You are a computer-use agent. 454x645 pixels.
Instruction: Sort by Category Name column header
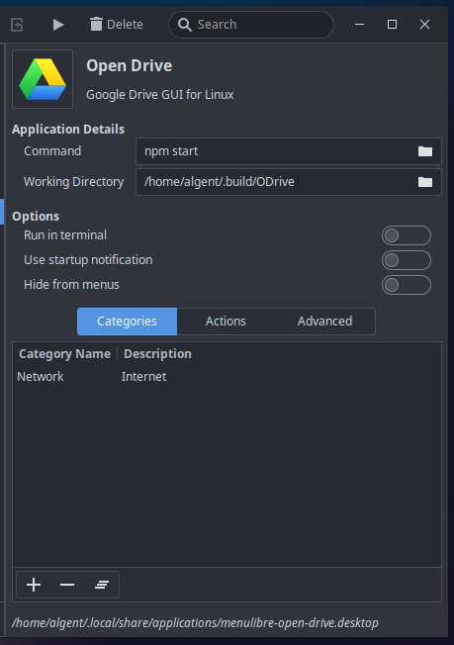(65, 354)
